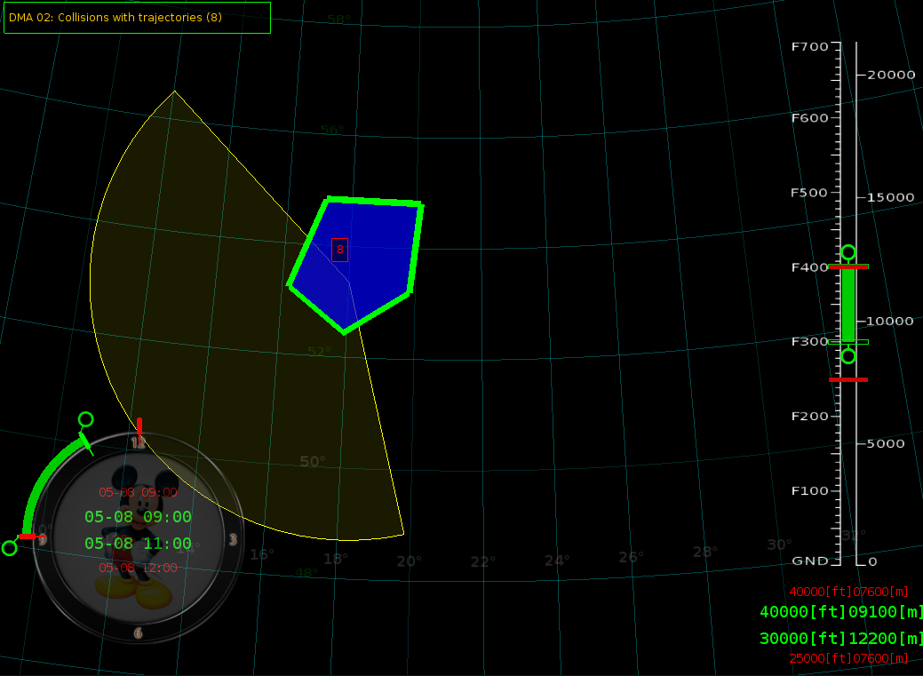Click green altitude text 30000[ft]12200[m]
The width and height of the screenshot is (923, 676).
pyautogui.click(x=840, y=639)
